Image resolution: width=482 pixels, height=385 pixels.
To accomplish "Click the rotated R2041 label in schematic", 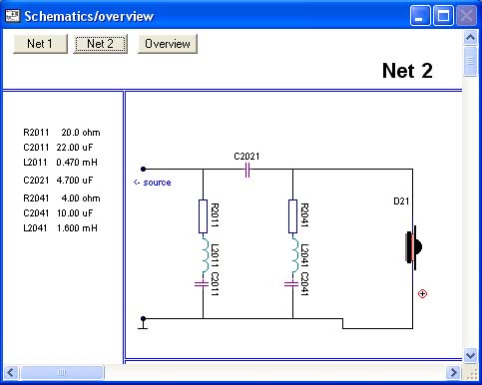I will tap(304, 215).
